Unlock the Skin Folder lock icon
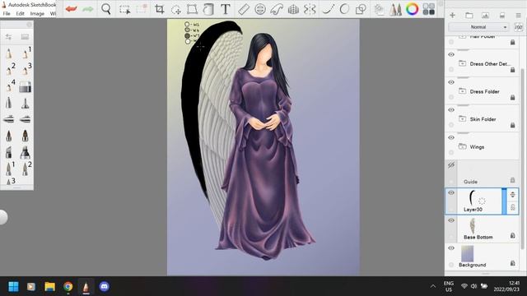Viewport: 527px width, 296px height. pos(512,125)
